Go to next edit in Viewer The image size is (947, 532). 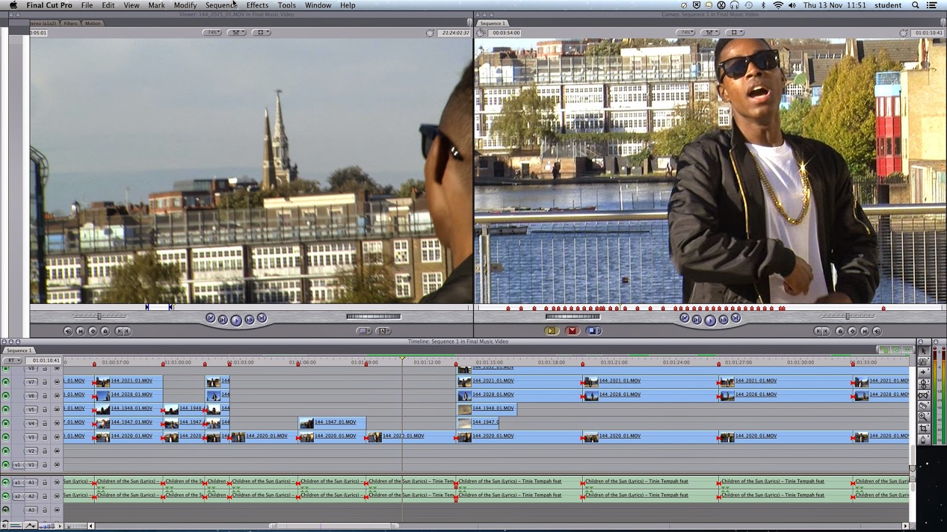coord(262,318)
